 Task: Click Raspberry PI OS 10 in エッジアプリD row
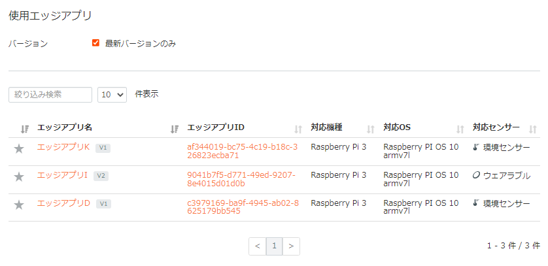pos(420,203)
